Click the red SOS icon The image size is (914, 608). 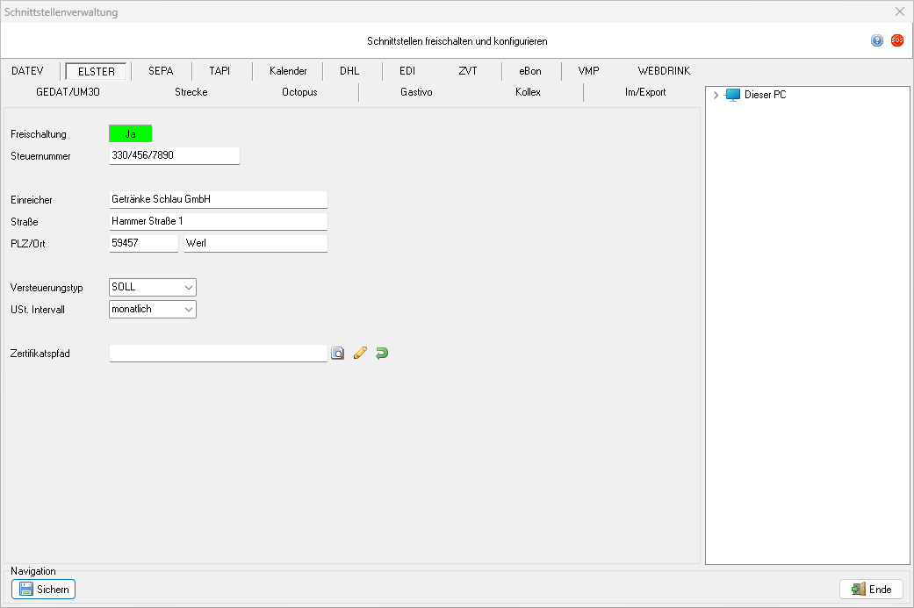click(896, 40)
